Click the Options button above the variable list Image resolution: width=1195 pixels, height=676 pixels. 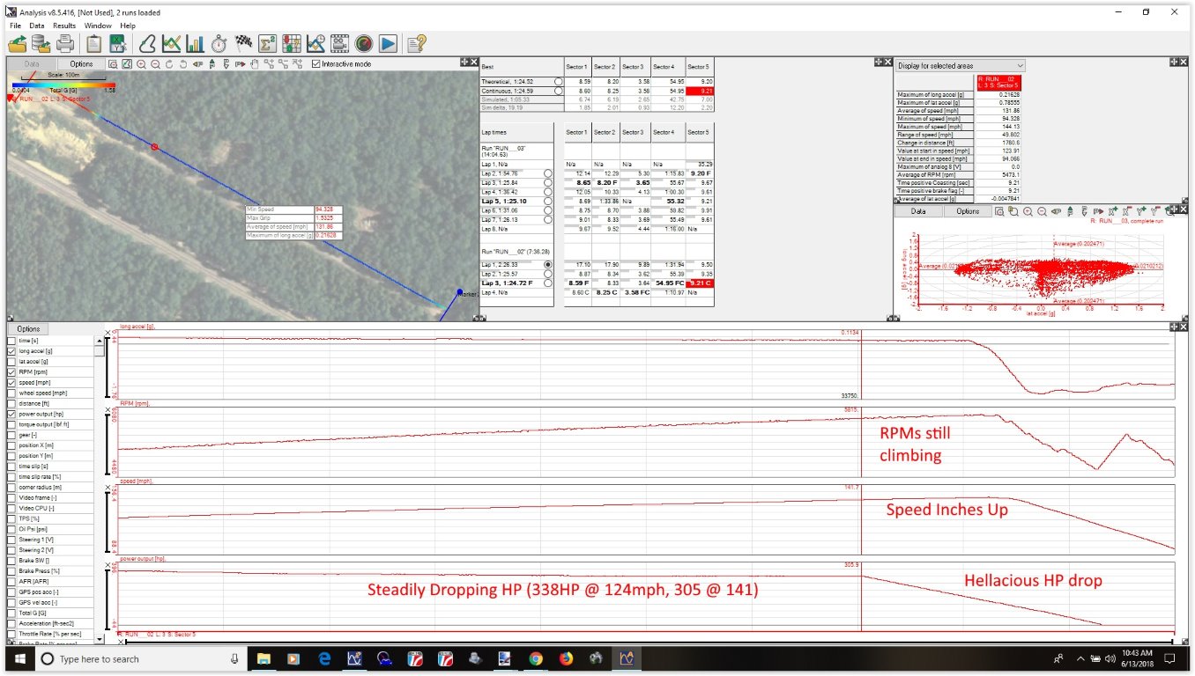28,329
